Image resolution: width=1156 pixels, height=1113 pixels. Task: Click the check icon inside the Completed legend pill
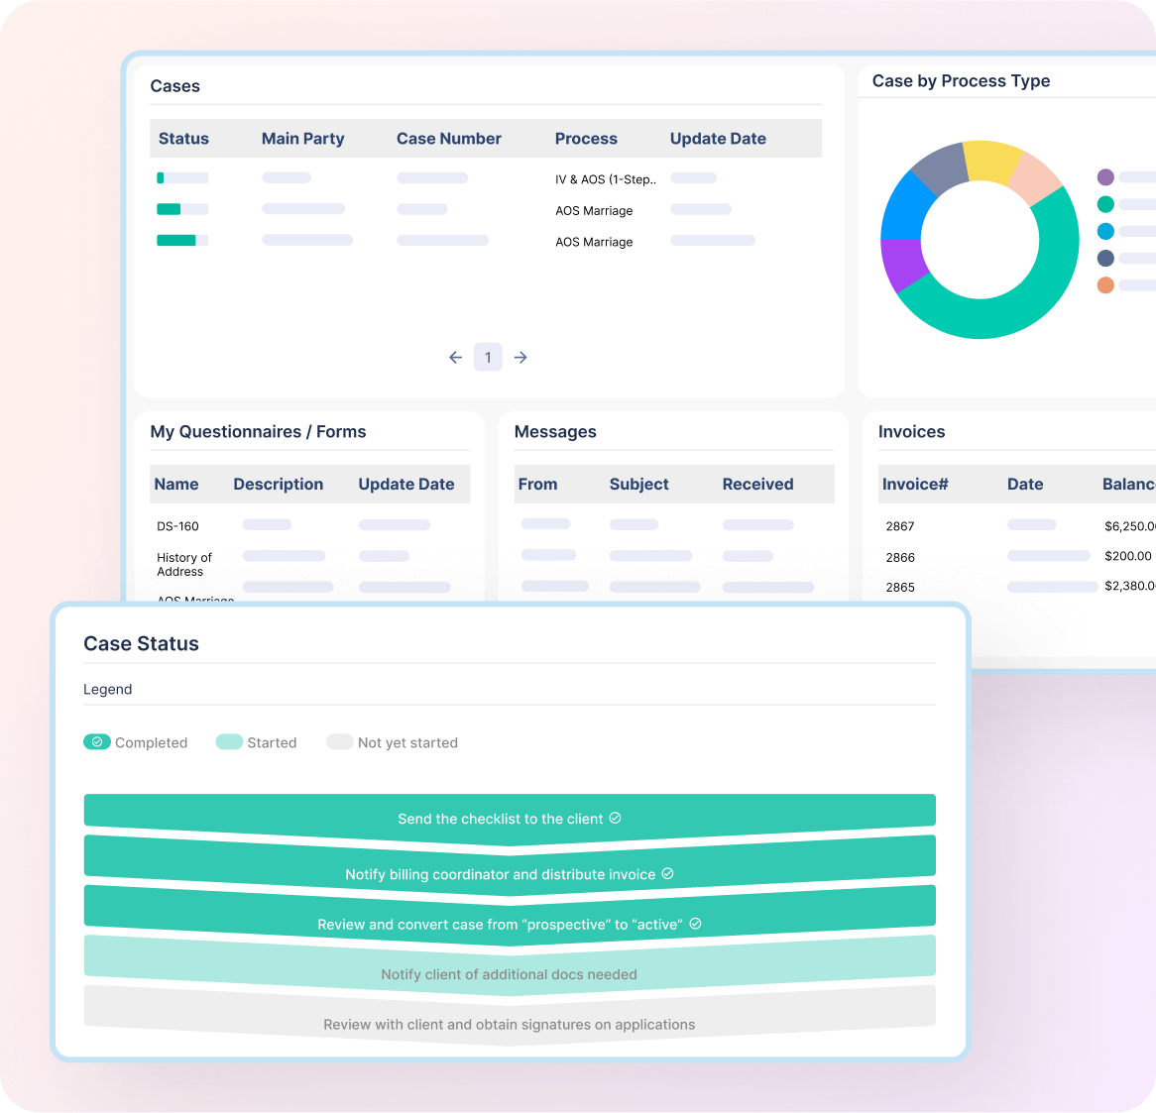point(97,741)
